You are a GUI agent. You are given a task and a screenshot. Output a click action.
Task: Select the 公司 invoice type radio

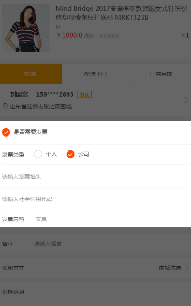click(70, 154)
